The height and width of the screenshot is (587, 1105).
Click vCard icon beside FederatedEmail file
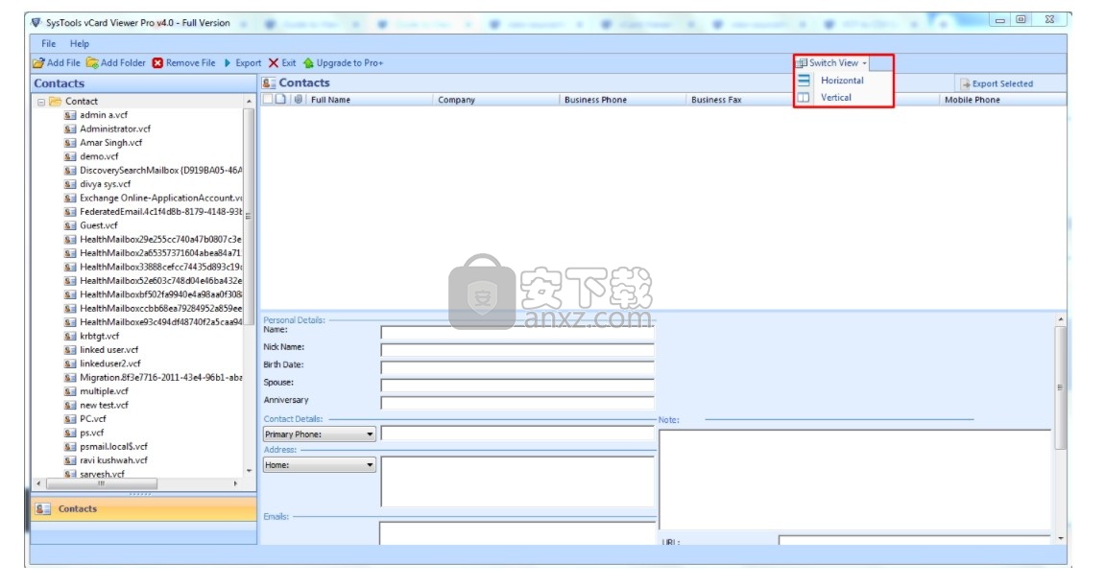click(70, 212)
